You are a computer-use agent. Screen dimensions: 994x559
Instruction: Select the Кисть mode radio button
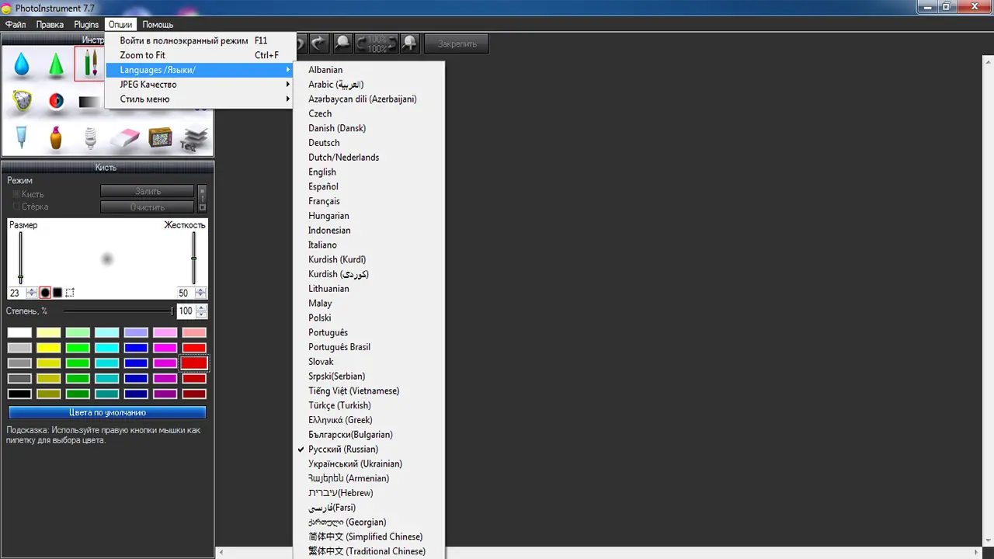[x=16, y=194]
